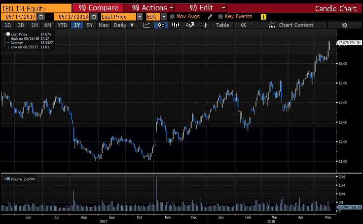
Task: Click the Chart Content icon
Action: (272, 25)
